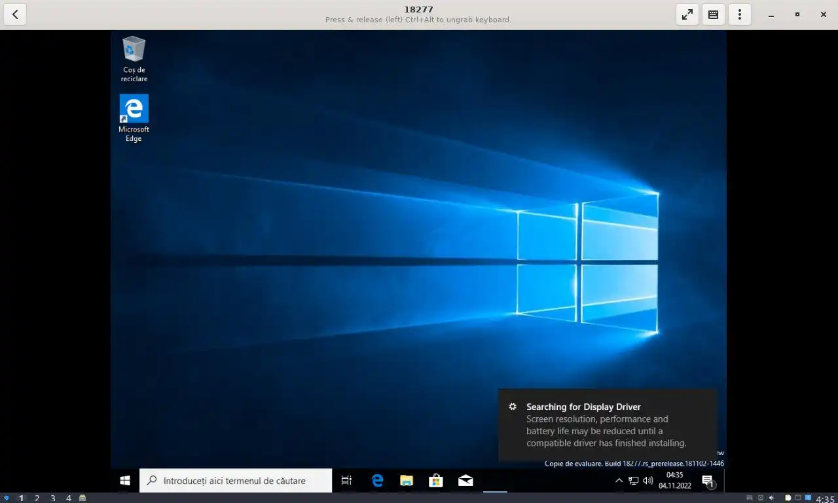This screenshot has height=503, width=838.
Task: Select the Microsoft Edge desktop shortcut
Action: [134, 119]
